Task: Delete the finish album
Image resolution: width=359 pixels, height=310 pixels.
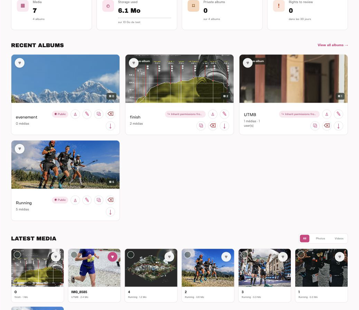Action: point(213,126)
